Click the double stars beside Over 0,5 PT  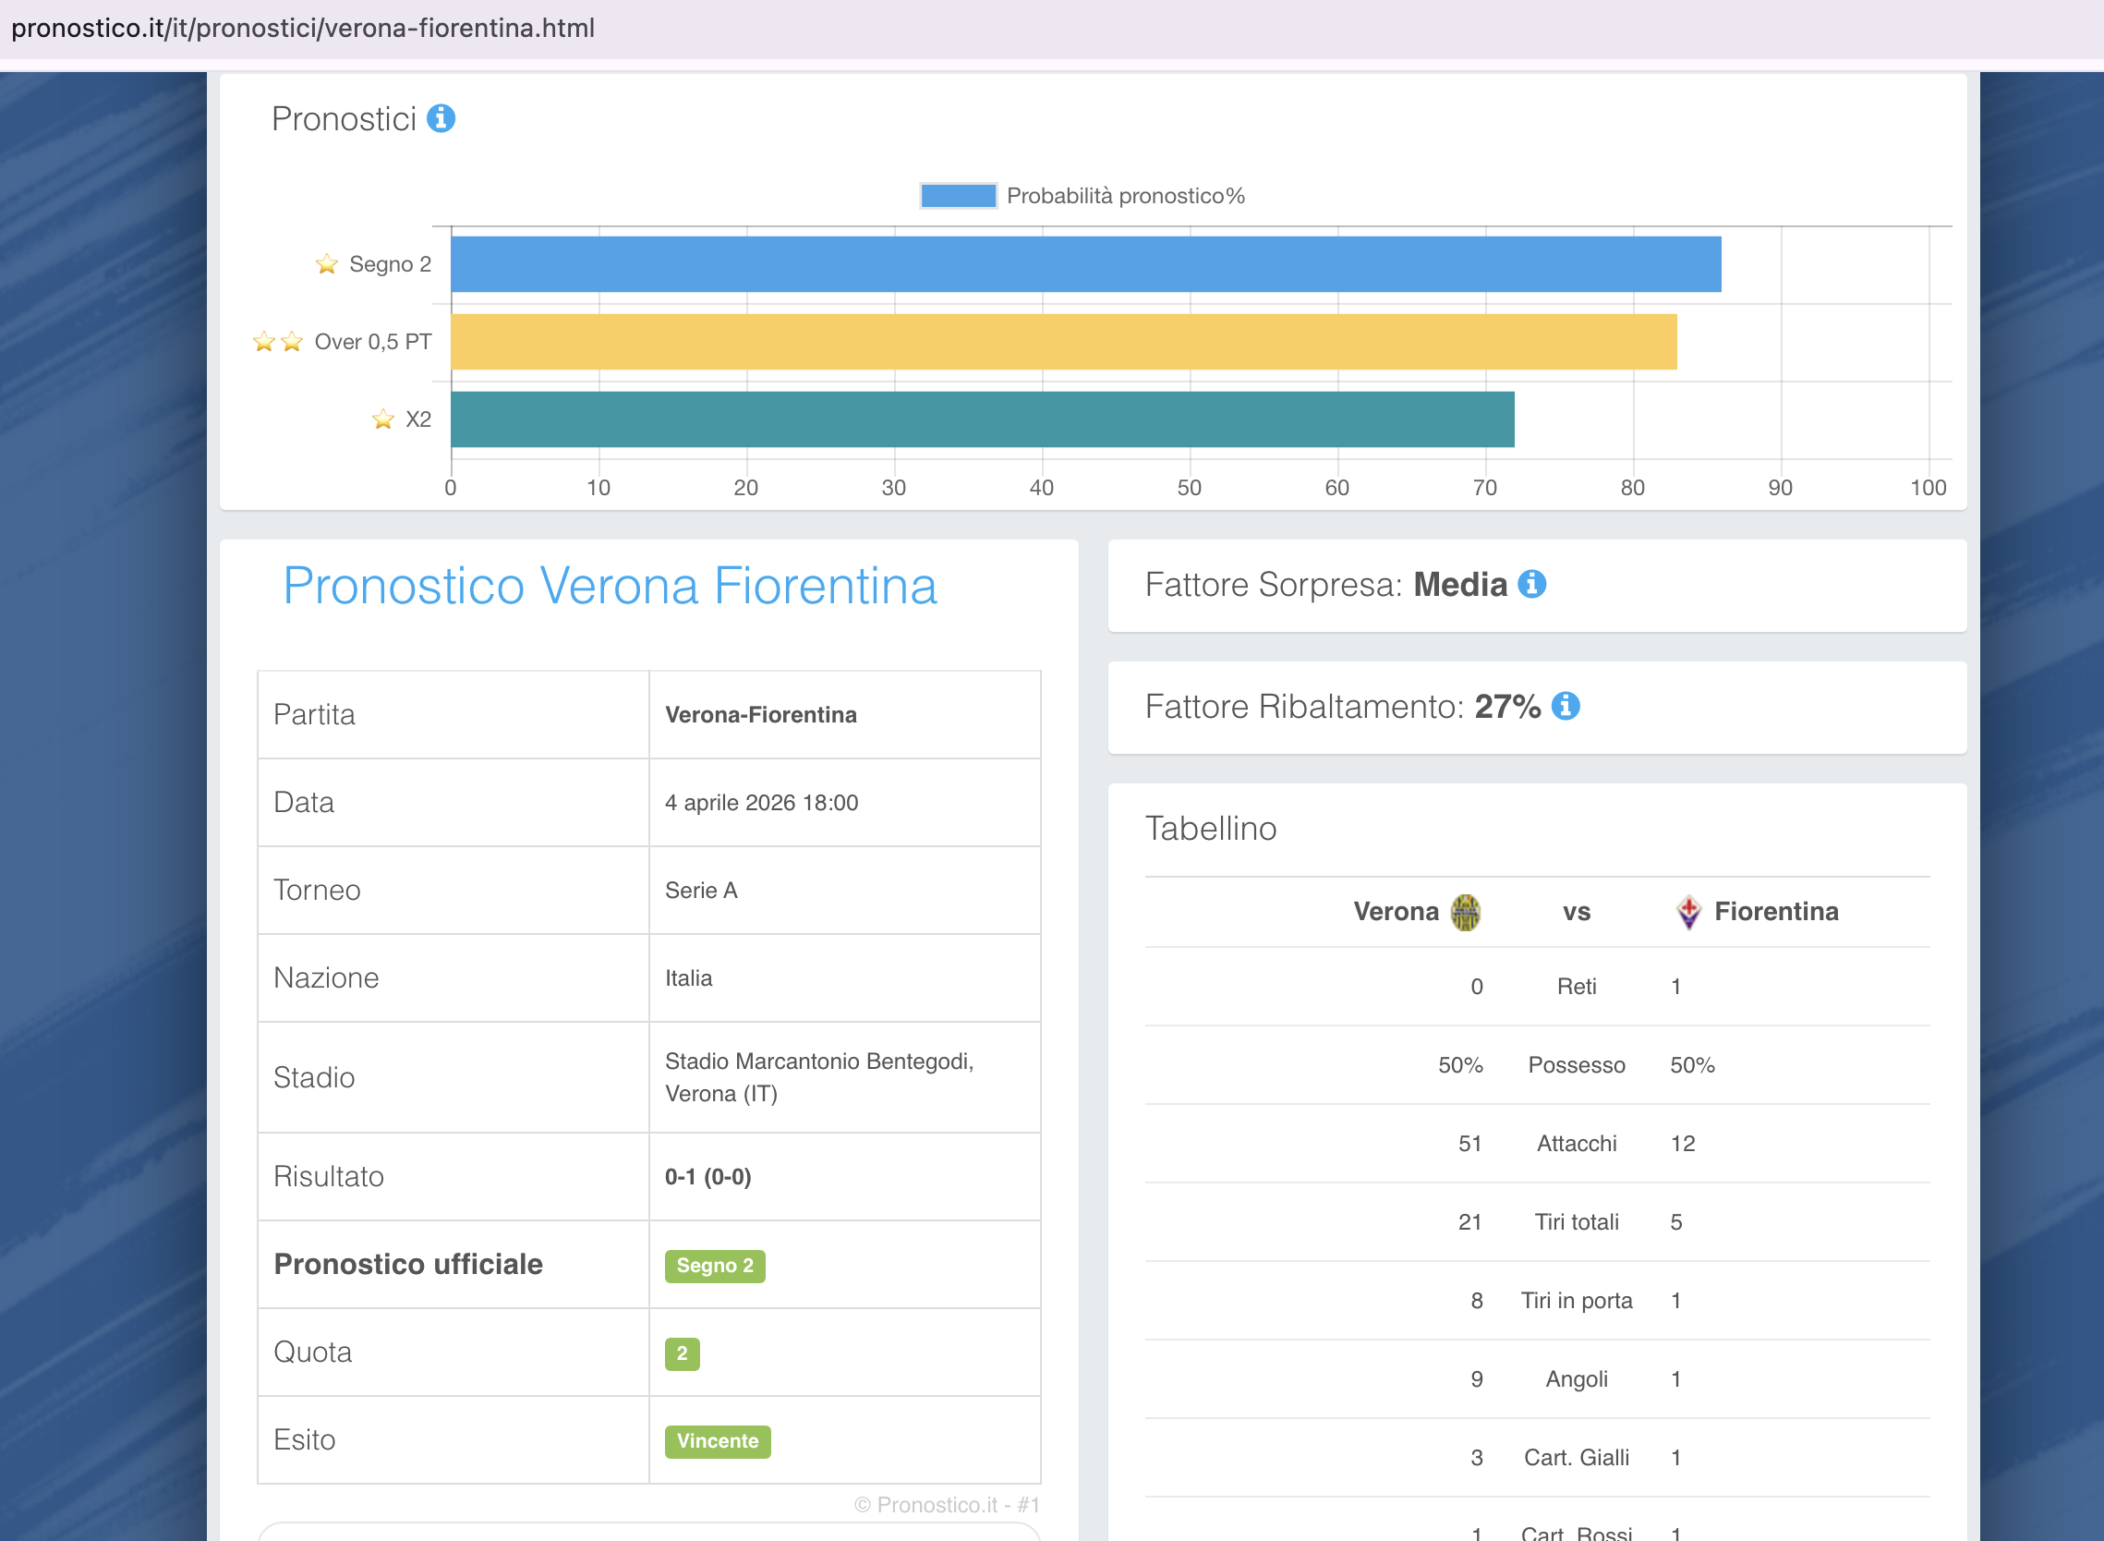pos(278,342)
